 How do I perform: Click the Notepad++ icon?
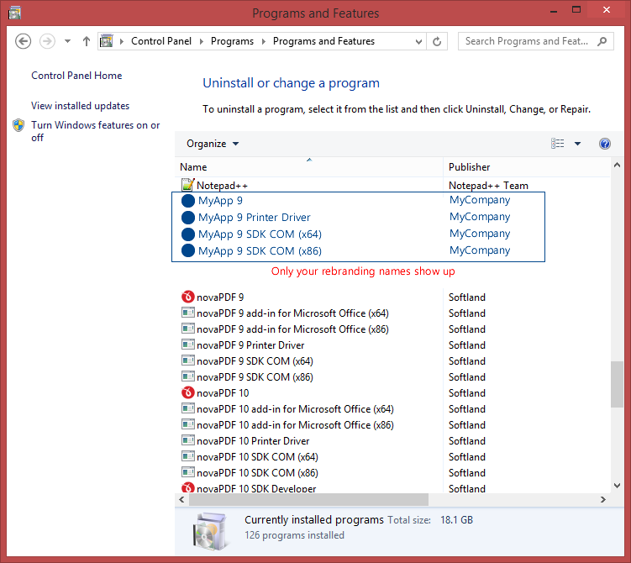tap(187, 185)
